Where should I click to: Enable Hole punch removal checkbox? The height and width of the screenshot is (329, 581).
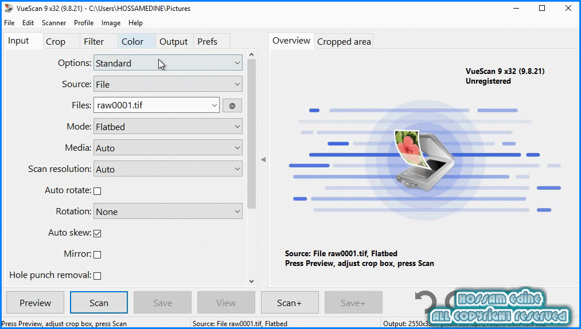(x=97, y=276)
